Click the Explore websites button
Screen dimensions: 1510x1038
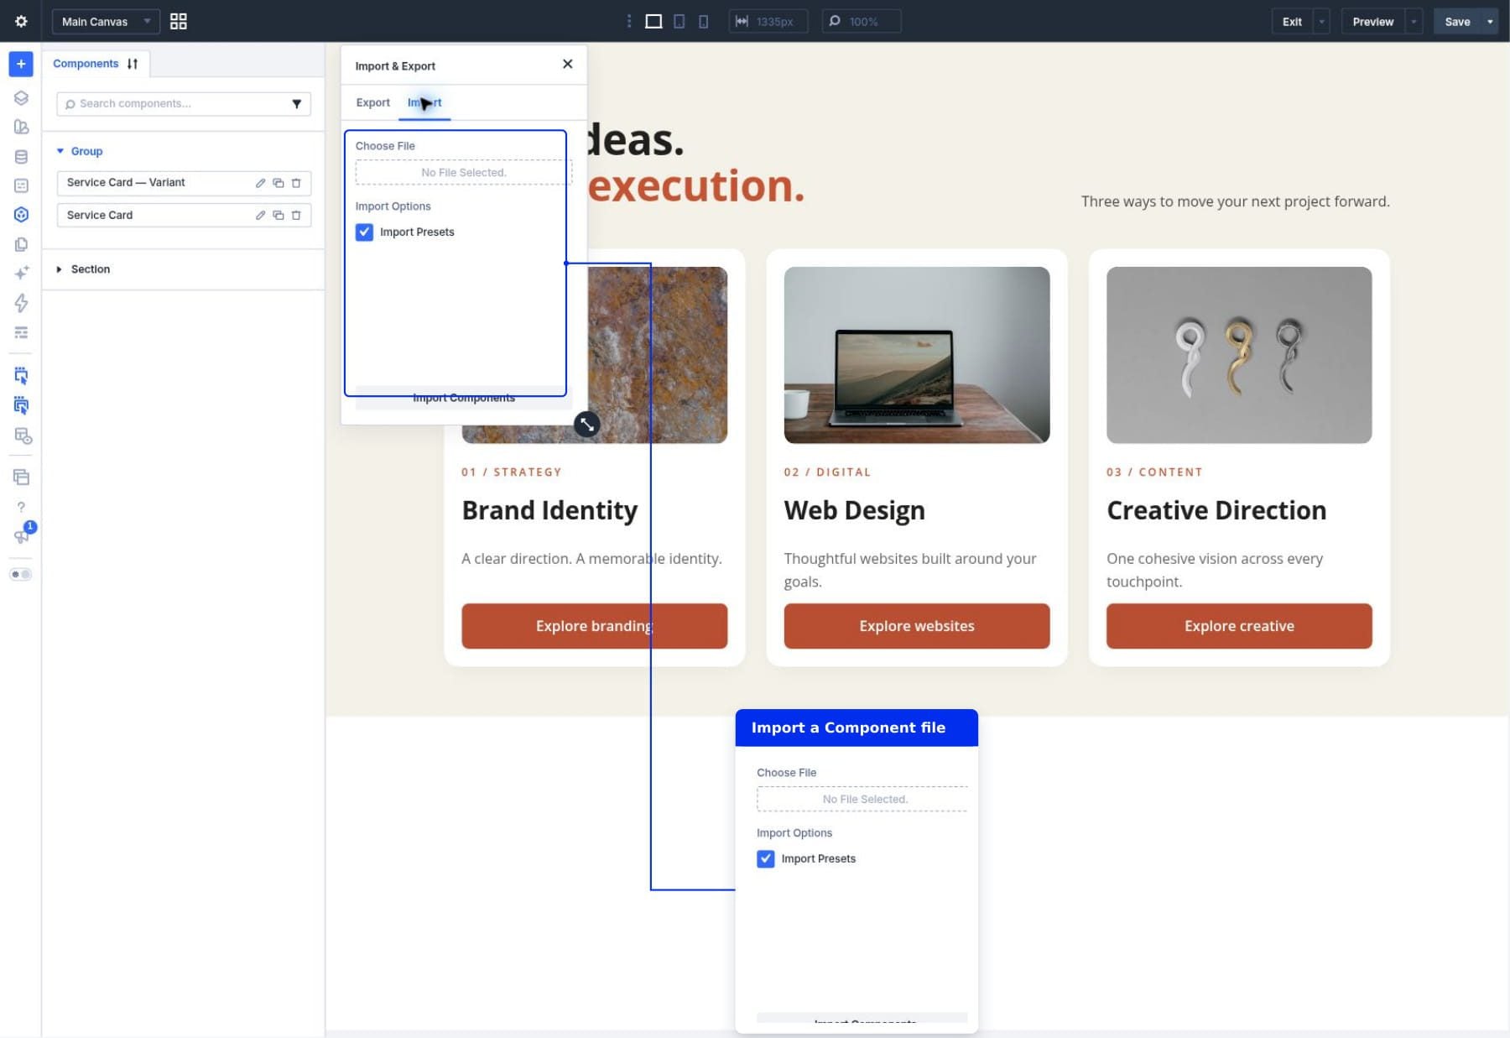(x=916, y=626)
